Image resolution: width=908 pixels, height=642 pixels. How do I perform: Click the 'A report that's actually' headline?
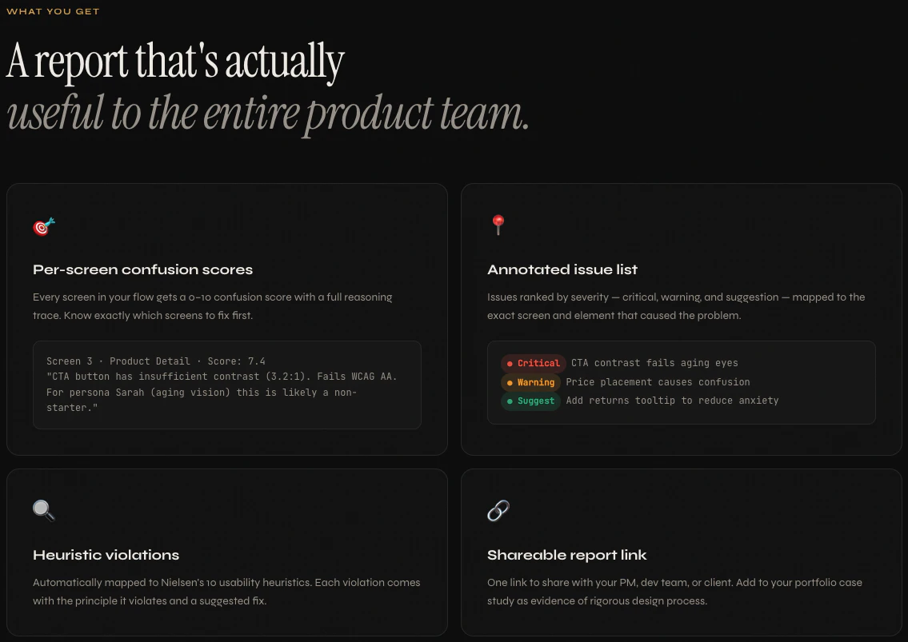pos(175,62)
